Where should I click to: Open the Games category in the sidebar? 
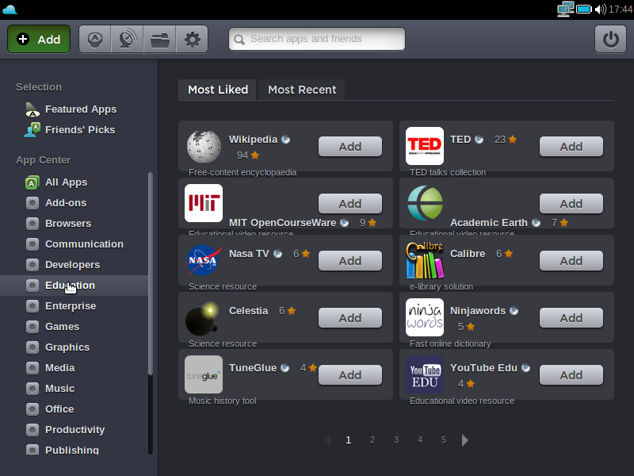coord(62,326)
